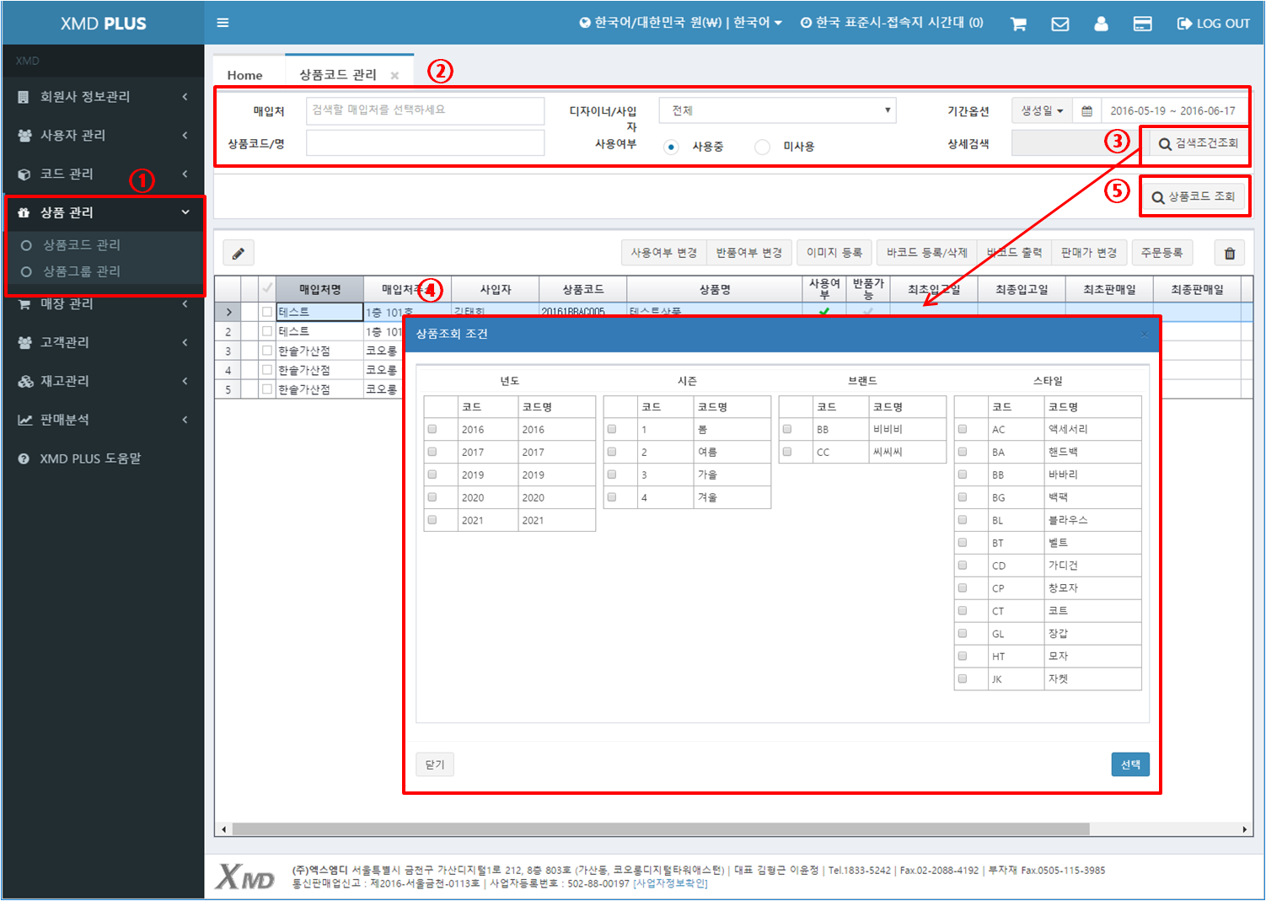Click the calendar icon beside date range
The image size is (1266, 901).
pos(1087,110)
